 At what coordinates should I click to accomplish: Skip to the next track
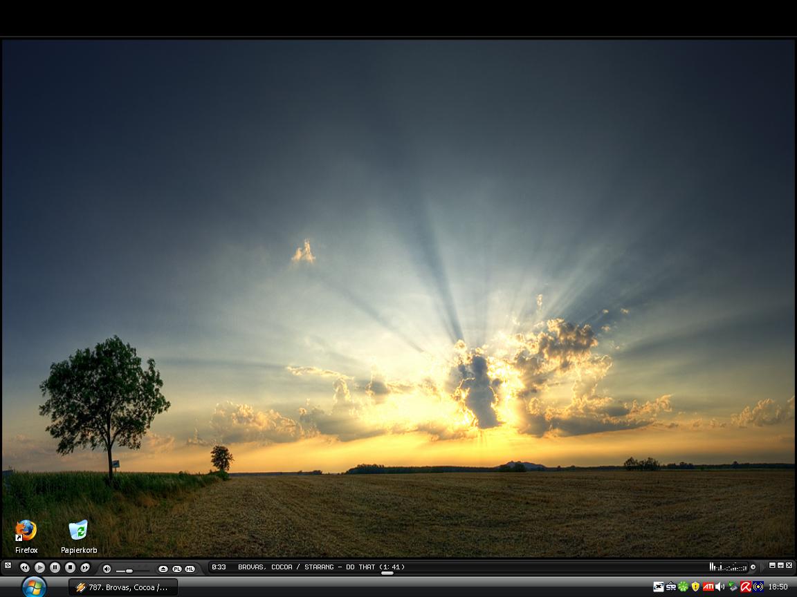(85, 567)
